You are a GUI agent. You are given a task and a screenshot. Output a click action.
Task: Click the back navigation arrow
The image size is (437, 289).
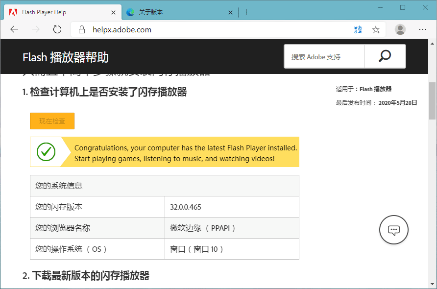pyautogui.click(x=14, y=29)
